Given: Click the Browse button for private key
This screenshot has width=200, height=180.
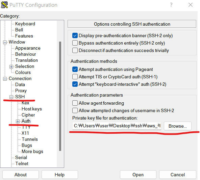Looking at the screenshot, I should tap(178, 126).
